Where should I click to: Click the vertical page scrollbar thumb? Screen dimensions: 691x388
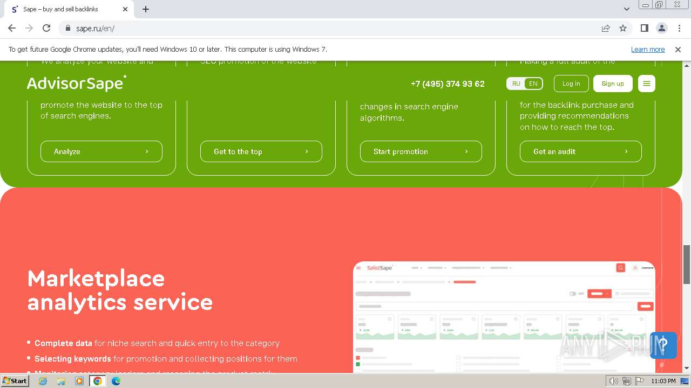[x=687, y=264]
